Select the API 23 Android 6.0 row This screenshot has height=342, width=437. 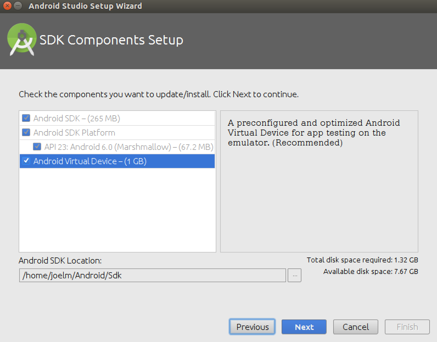pyautogui.click(x=129, y=147)
